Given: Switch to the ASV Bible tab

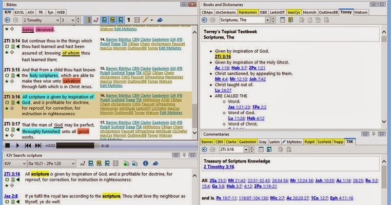Looking at the screenshot, I should 31,12.
